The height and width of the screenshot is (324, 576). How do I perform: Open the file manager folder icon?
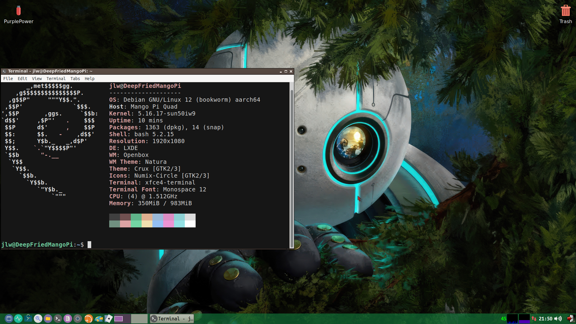[x=48, y=319]
